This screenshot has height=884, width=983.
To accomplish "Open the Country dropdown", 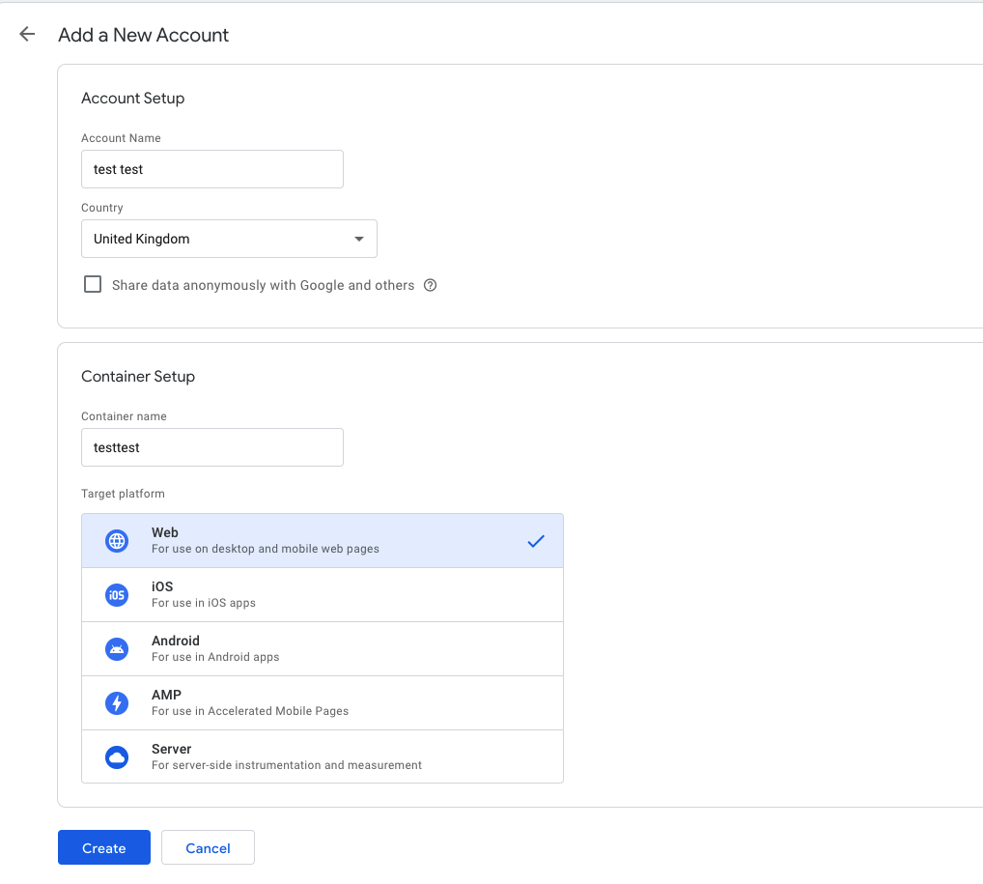I will click(x=229, y=239).
